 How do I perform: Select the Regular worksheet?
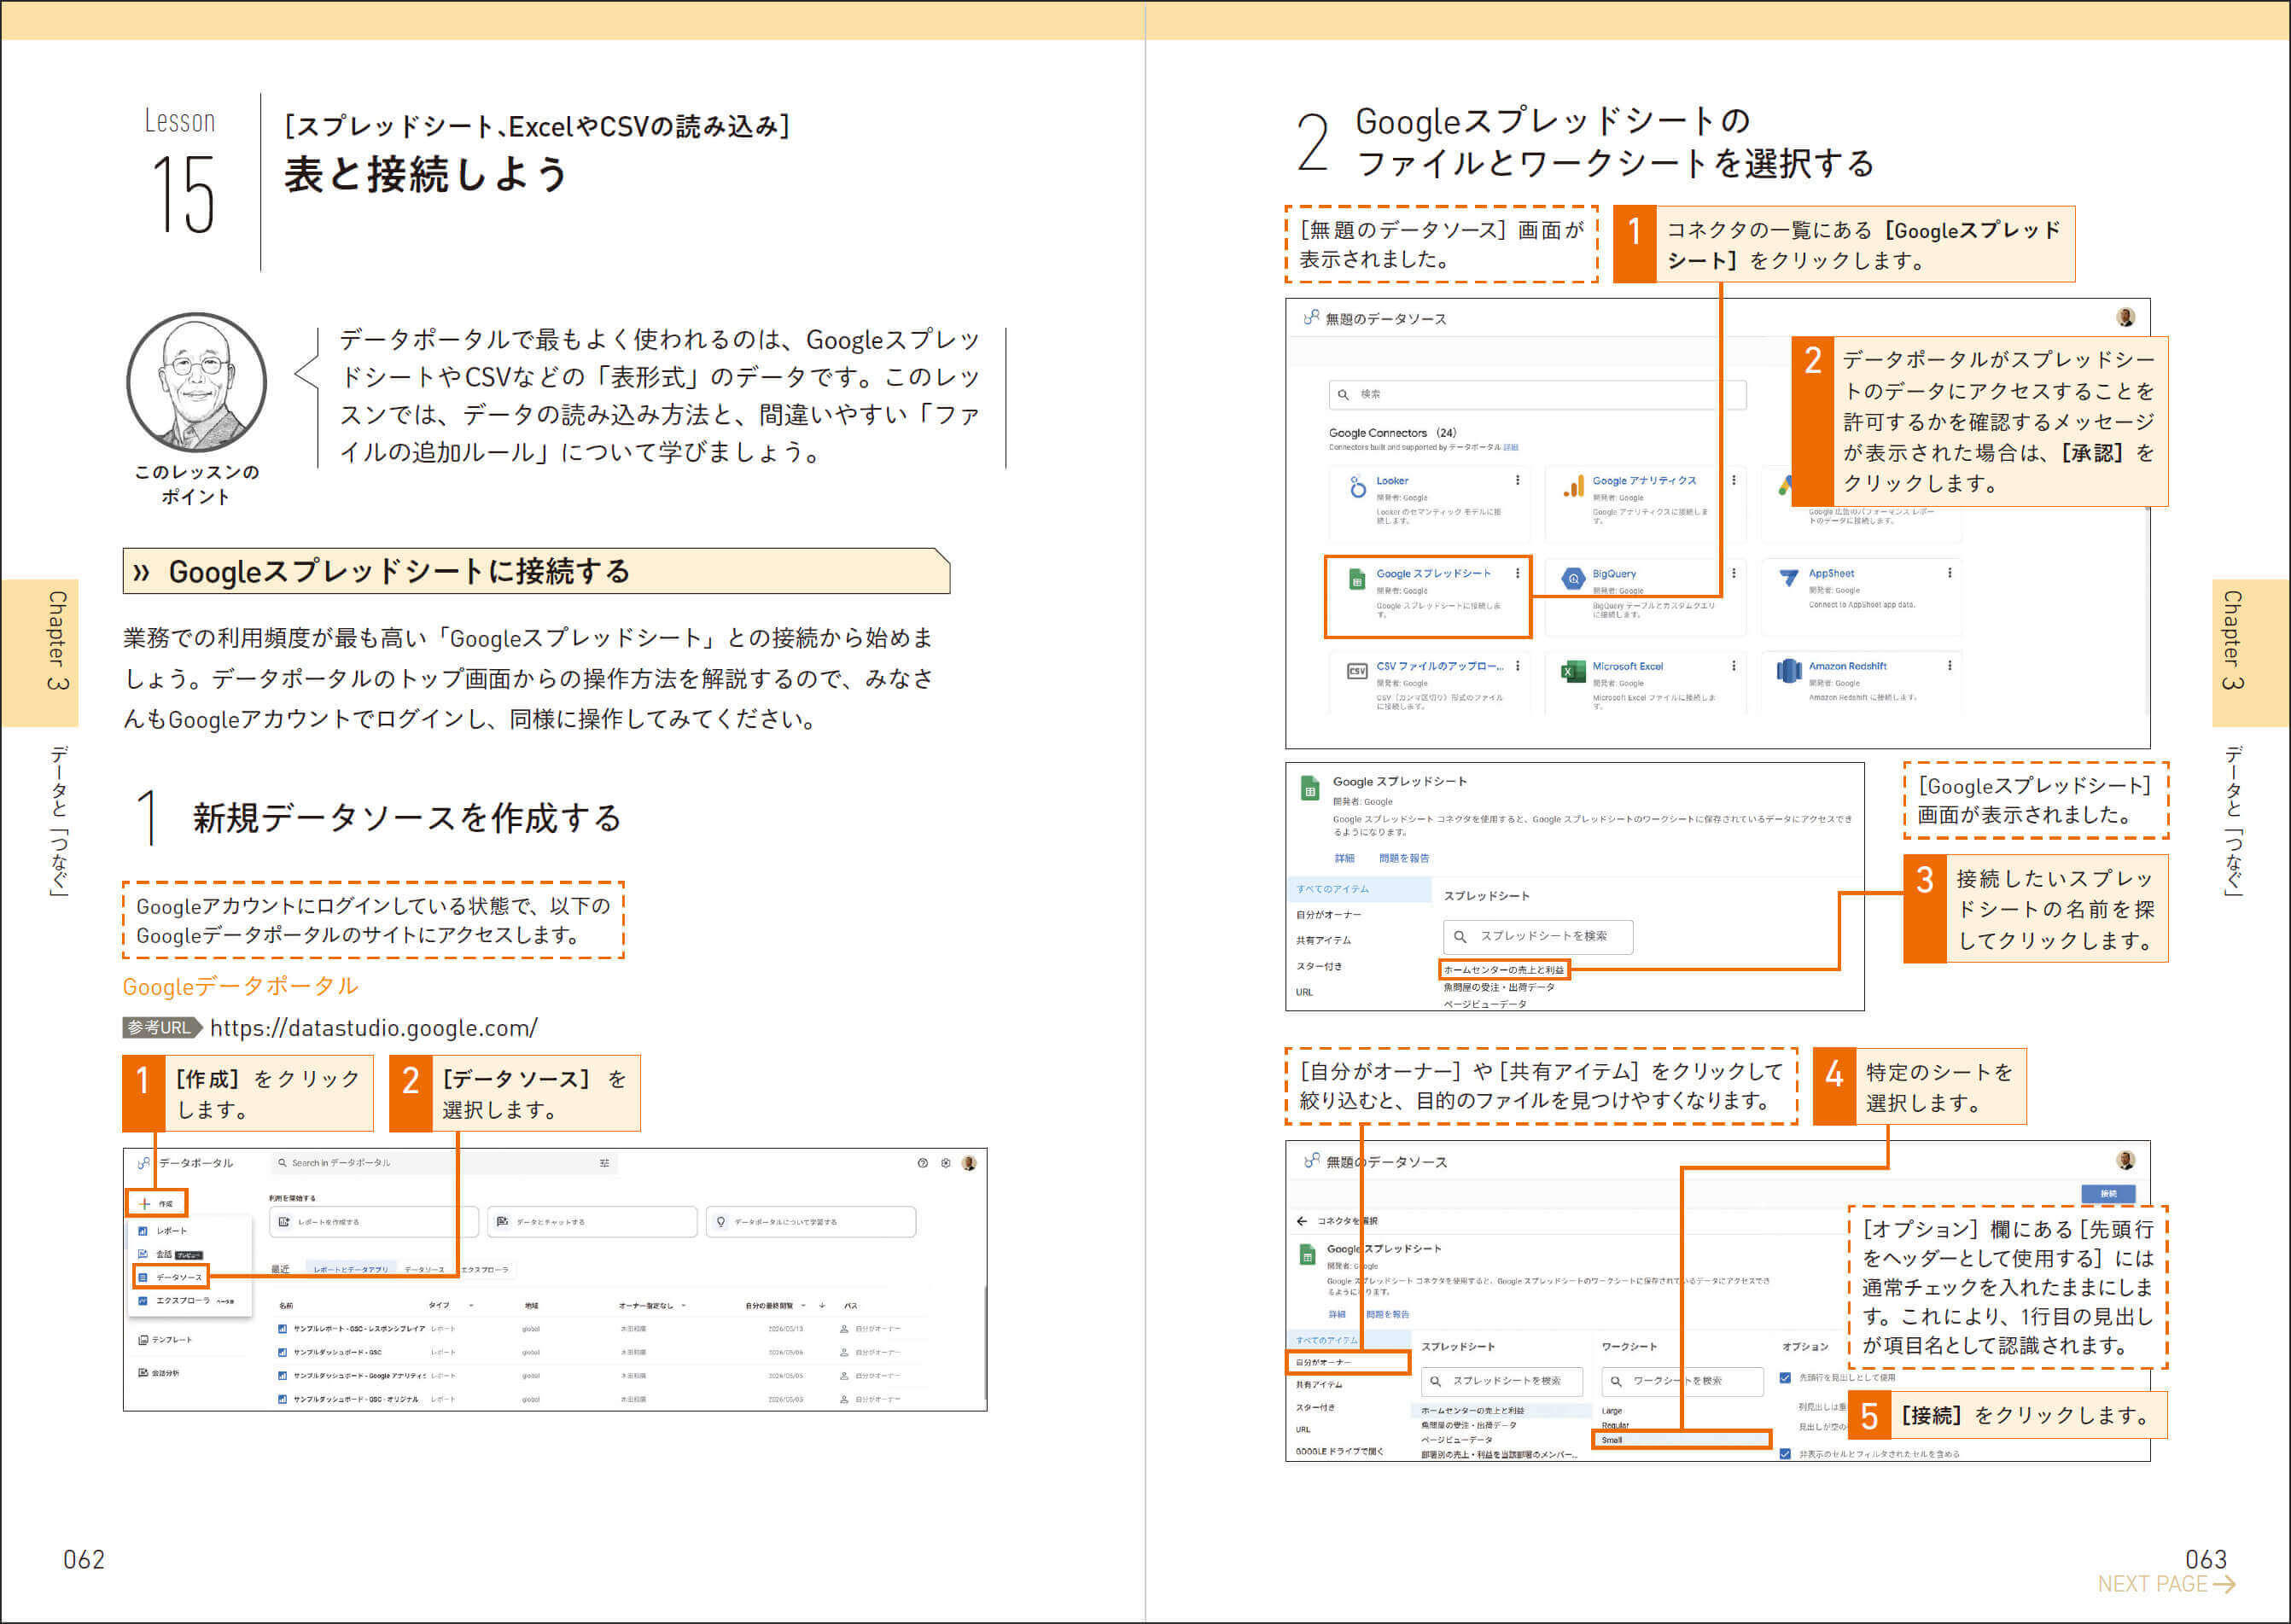point(1615,1425)
